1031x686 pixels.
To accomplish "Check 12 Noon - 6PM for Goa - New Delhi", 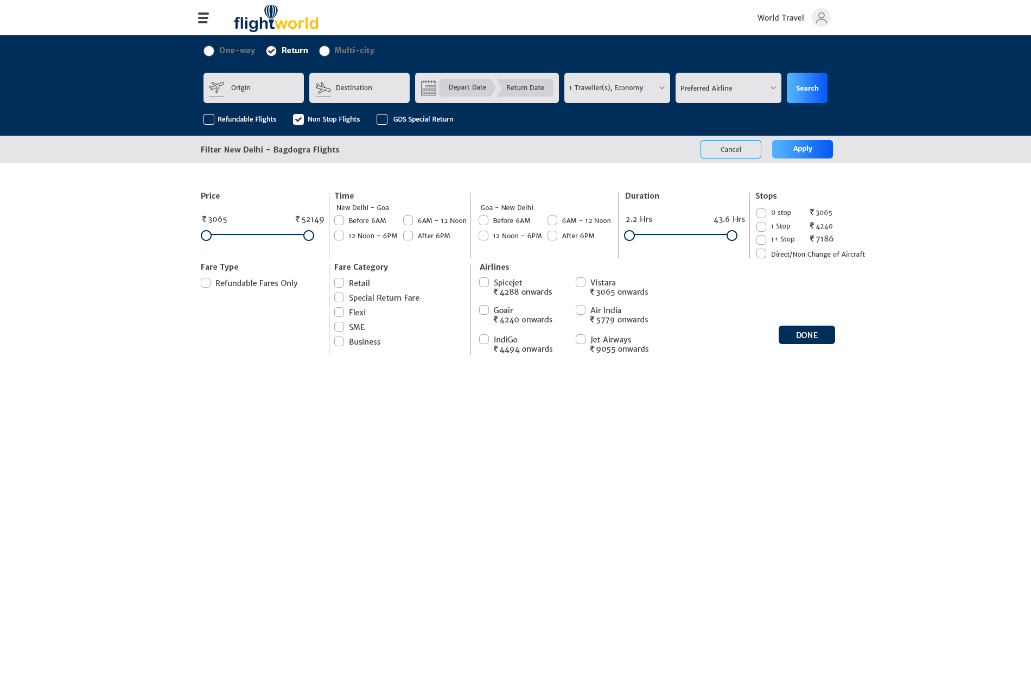I will pos(483,236).
